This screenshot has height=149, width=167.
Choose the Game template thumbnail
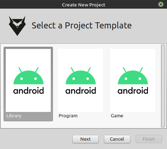tap(132, 80)
